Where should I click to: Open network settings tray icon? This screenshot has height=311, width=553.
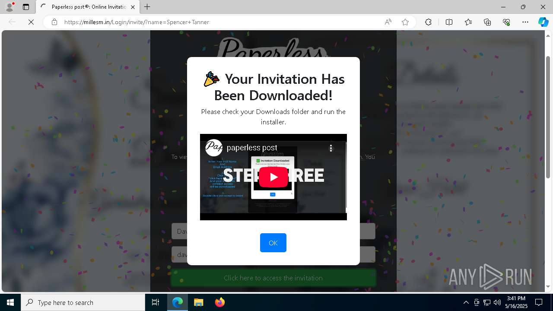click(487, 302)
